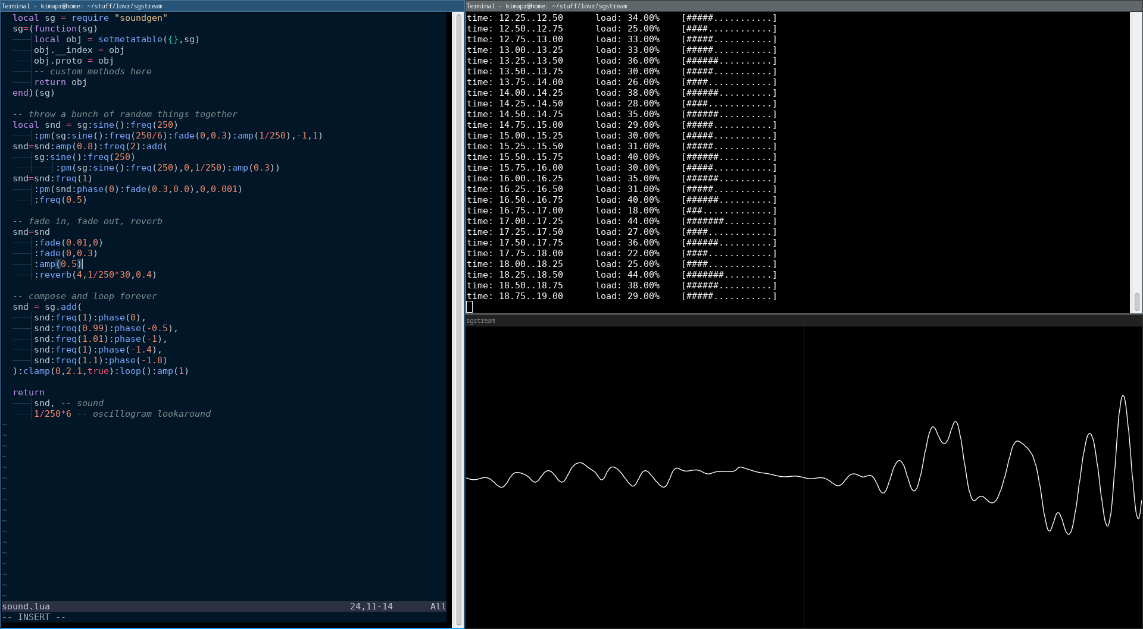Click the vertical center marker in the oscillogram
Viewport: 1143px width, 629px height.
tap(804, 477)
